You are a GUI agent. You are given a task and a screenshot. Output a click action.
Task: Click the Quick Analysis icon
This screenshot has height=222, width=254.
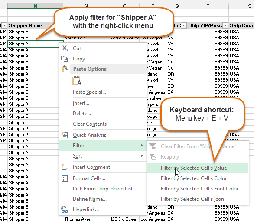point(65,135)
